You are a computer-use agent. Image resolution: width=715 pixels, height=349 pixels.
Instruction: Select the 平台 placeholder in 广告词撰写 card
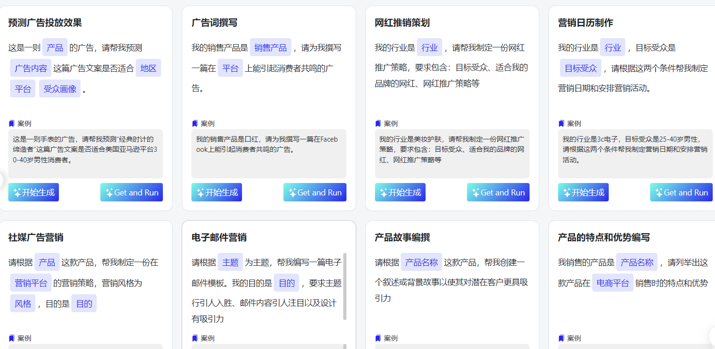pyautogui.click(x=230, y=68)
